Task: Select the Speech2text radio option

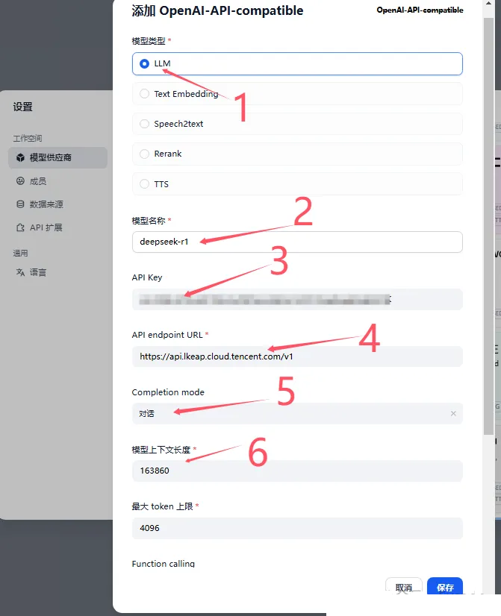Action: click(297, 124)
